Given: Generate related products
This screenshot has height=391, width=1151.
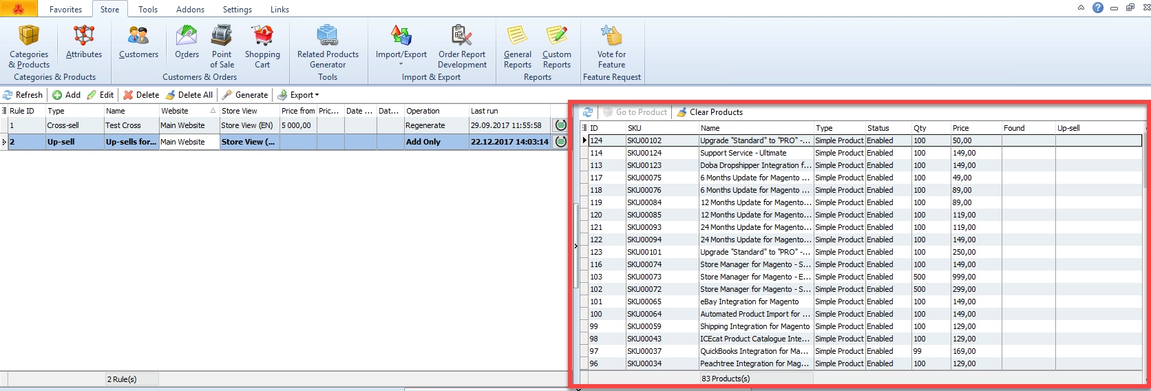Looking at the screenshot, I should pos(245,95).
